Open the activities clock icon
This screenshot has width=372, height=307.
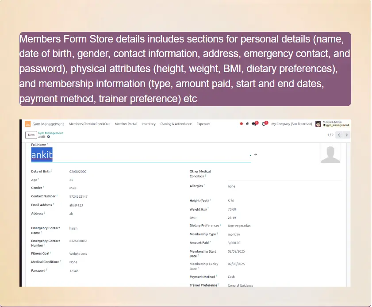pos(264,124)
